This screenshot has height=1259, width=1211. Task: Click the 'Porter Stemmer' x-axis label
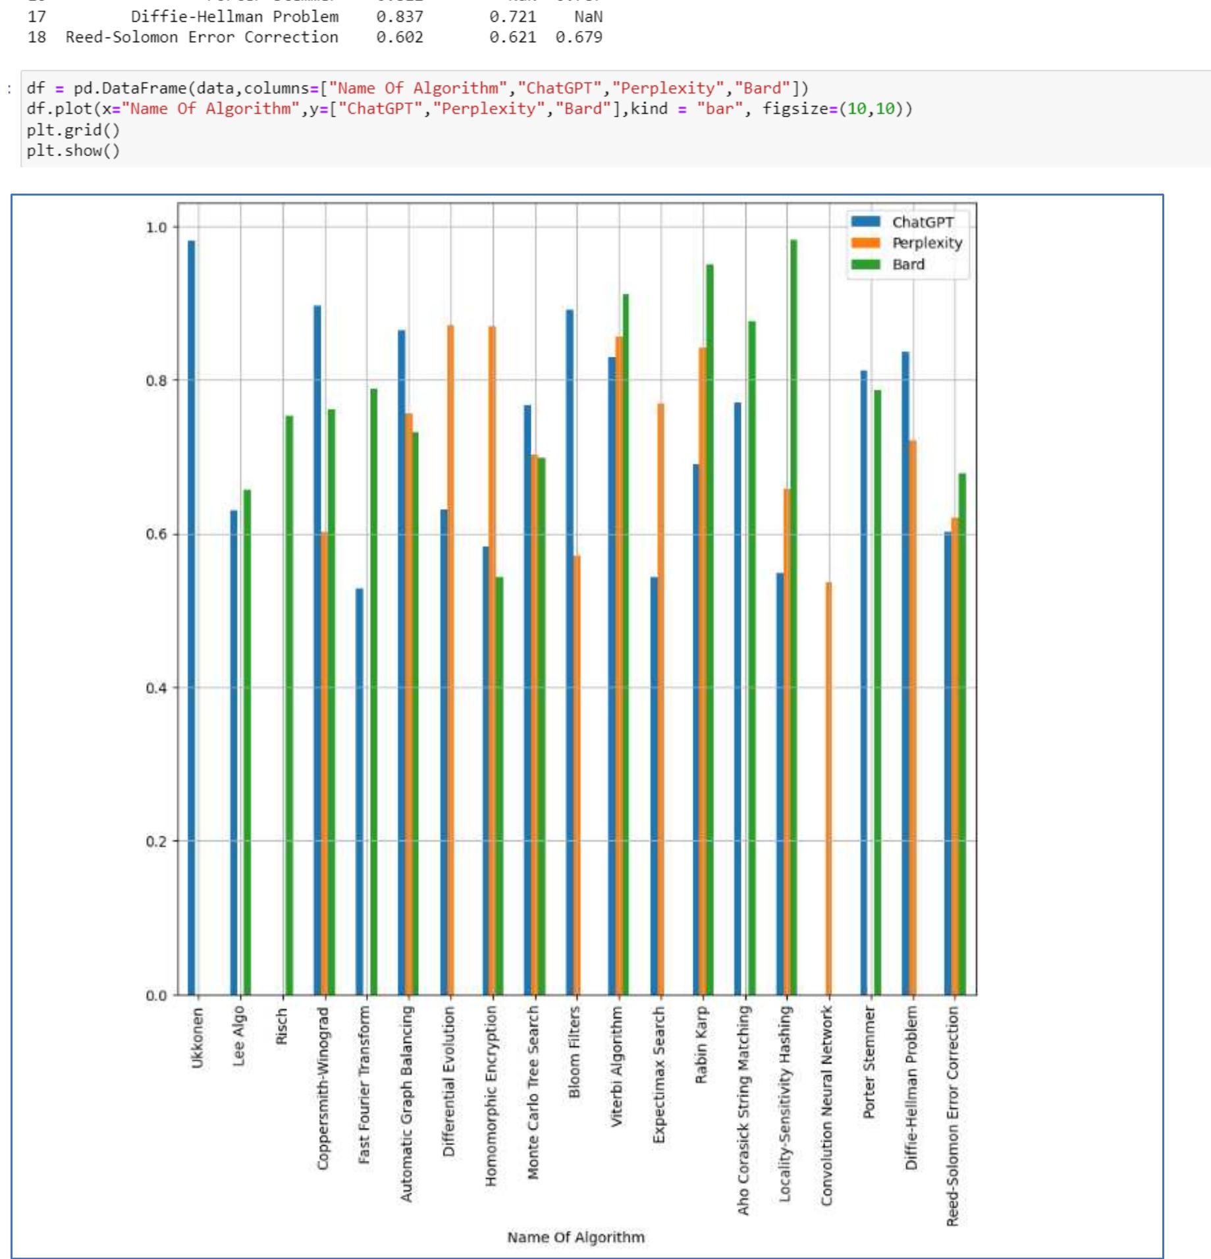(x=869, y=1062)
